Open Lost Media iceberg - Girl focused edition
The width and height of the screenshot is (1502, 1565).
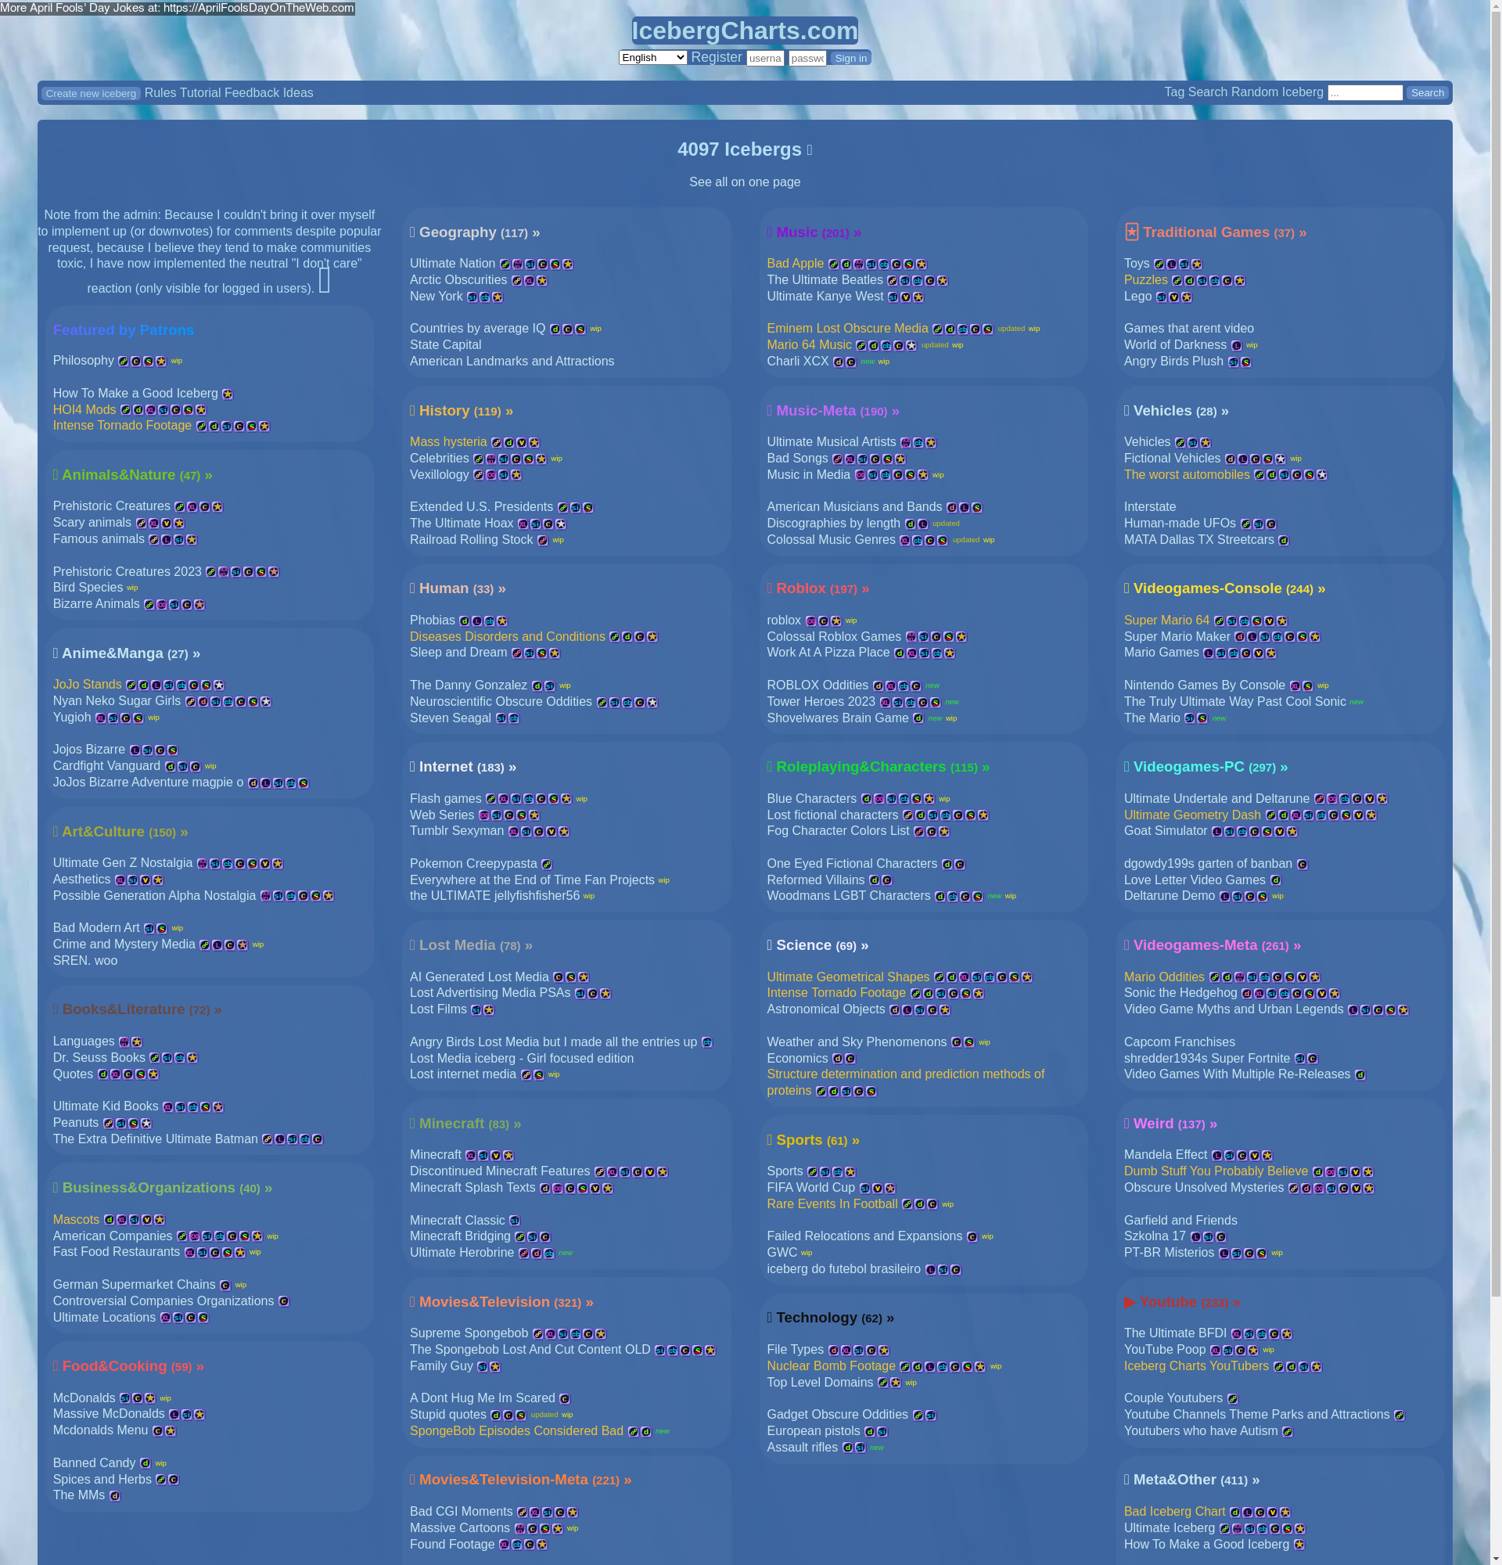pyautogui.click(x=522, y=1059)
